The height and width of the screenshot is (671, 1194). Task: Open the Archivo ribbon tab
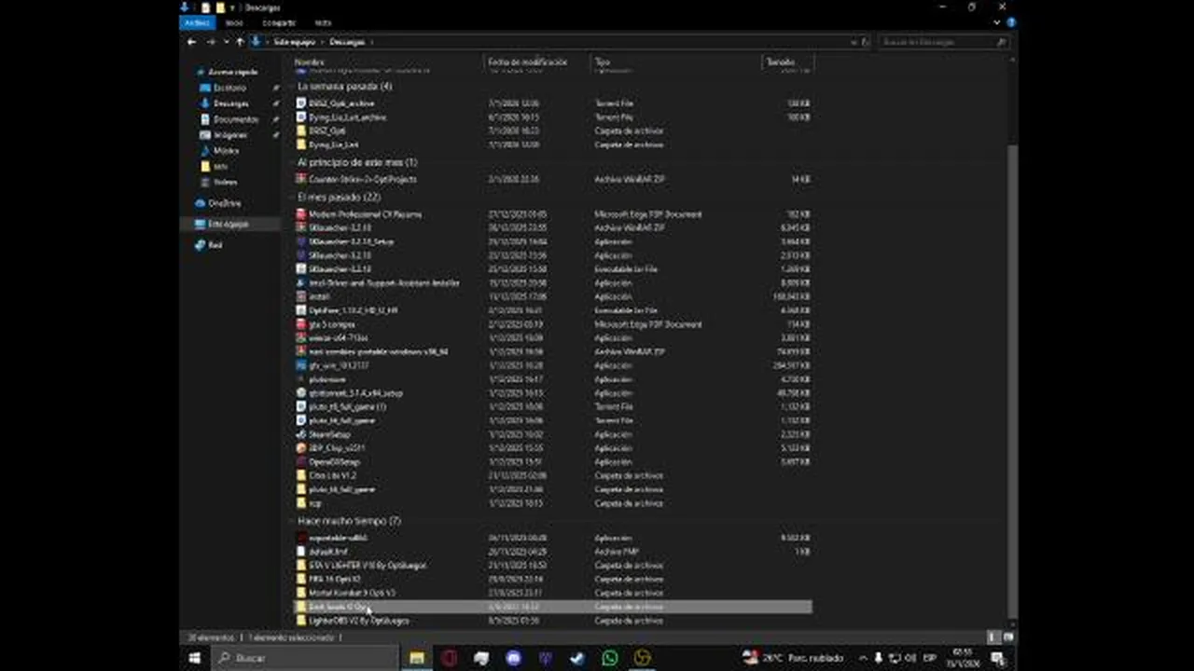(197, 22)
